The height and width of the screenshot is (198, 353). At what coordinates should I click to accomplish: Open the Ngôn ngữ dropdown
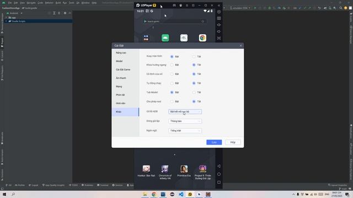(x=185, y=130)
